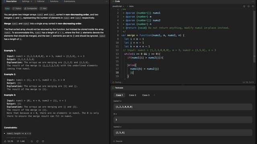Screen dimensions: 257x144
Task: Click the code editor vertical scrollbar
Action: [x=254, y=36]
